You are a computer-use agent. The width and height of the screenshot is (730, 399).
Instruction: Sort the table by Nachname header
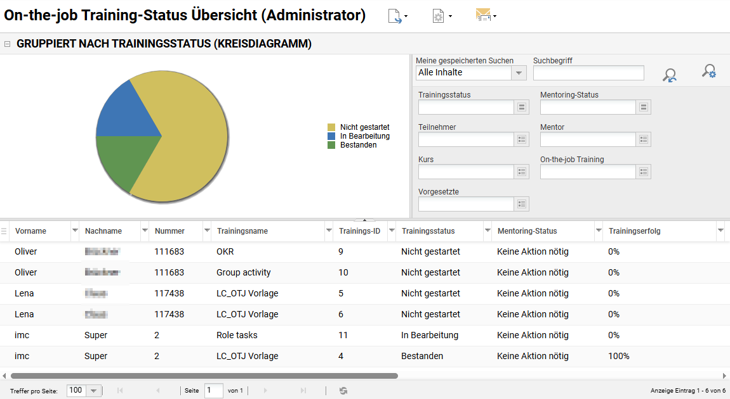(x=103, y=231)
